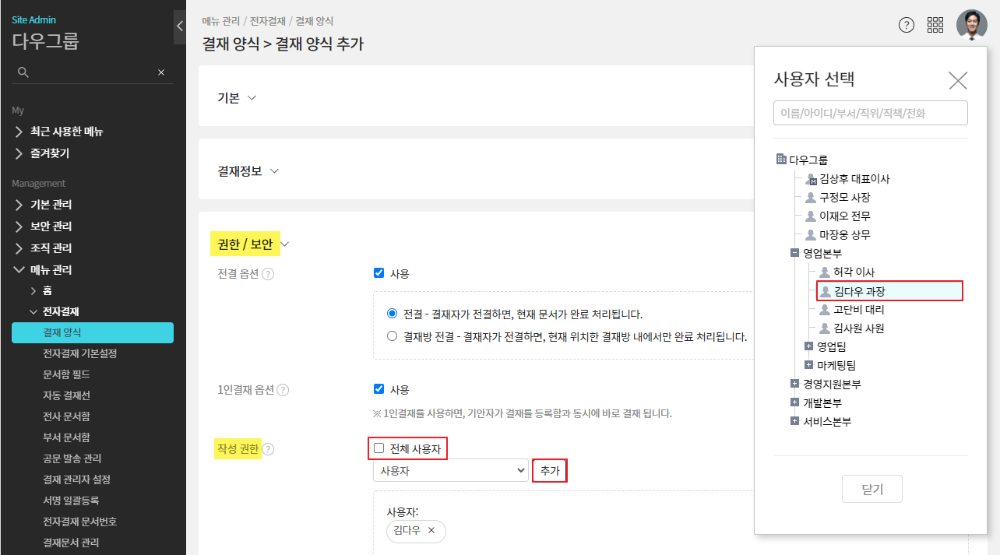Image resolution: width=1000 pixels, height=555 pixels.
Task: Open the 사용자 type dropdown
Action: coord(450,471)
